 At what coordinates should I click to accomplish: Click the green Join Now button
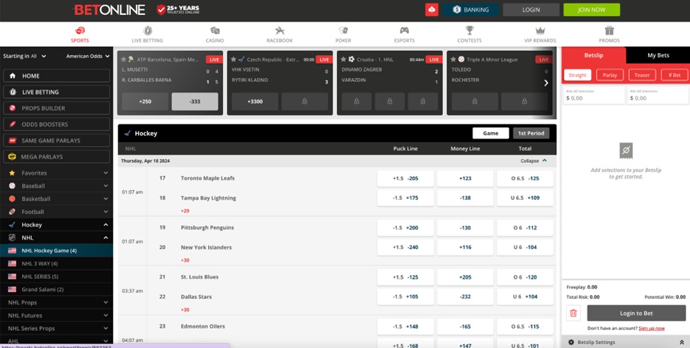591,10
